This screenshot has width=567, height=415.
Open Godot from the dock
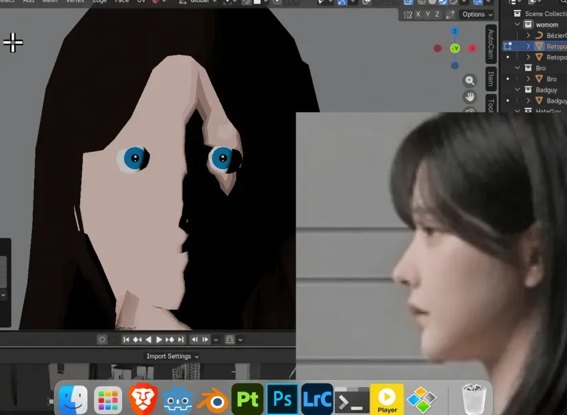(x=177, y=400)
